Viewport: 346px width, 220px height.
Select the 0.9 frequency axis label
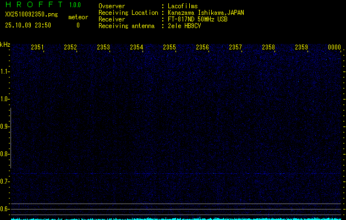[6, 127]
